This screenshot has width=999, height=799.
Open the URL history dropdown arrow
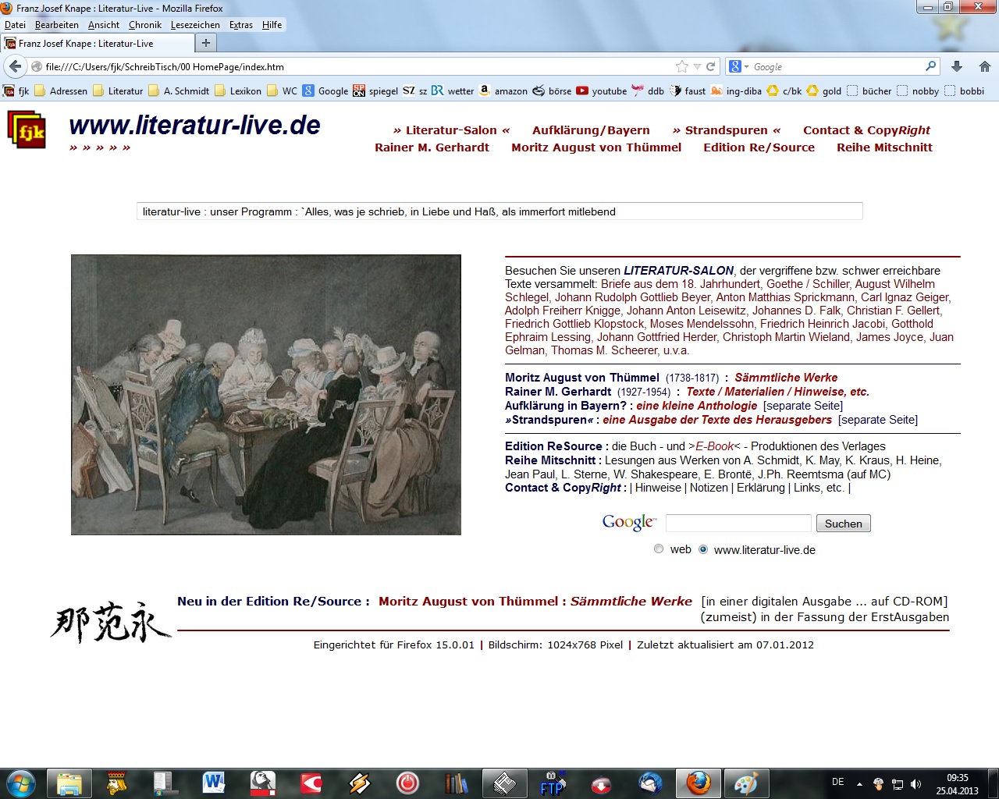[x=697, y=66]
